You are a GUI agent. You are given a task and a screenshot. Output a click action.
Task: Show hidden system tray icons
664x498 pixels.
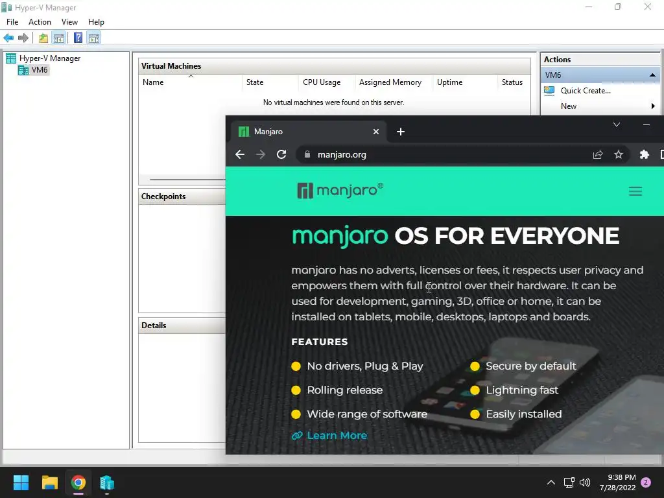[x=551, y=482]
